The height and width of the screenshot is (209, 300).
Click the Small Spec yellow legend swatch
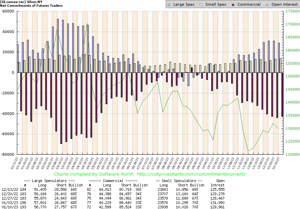click(x=201, y=5)
